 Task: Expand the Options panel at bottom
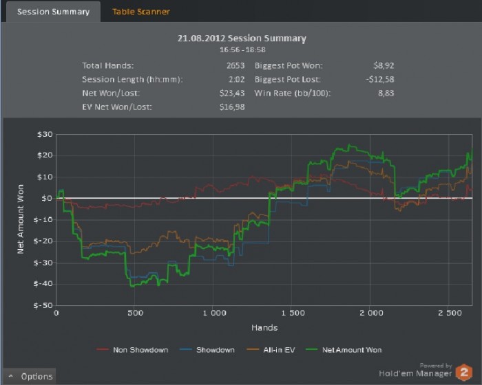[32, 376]
